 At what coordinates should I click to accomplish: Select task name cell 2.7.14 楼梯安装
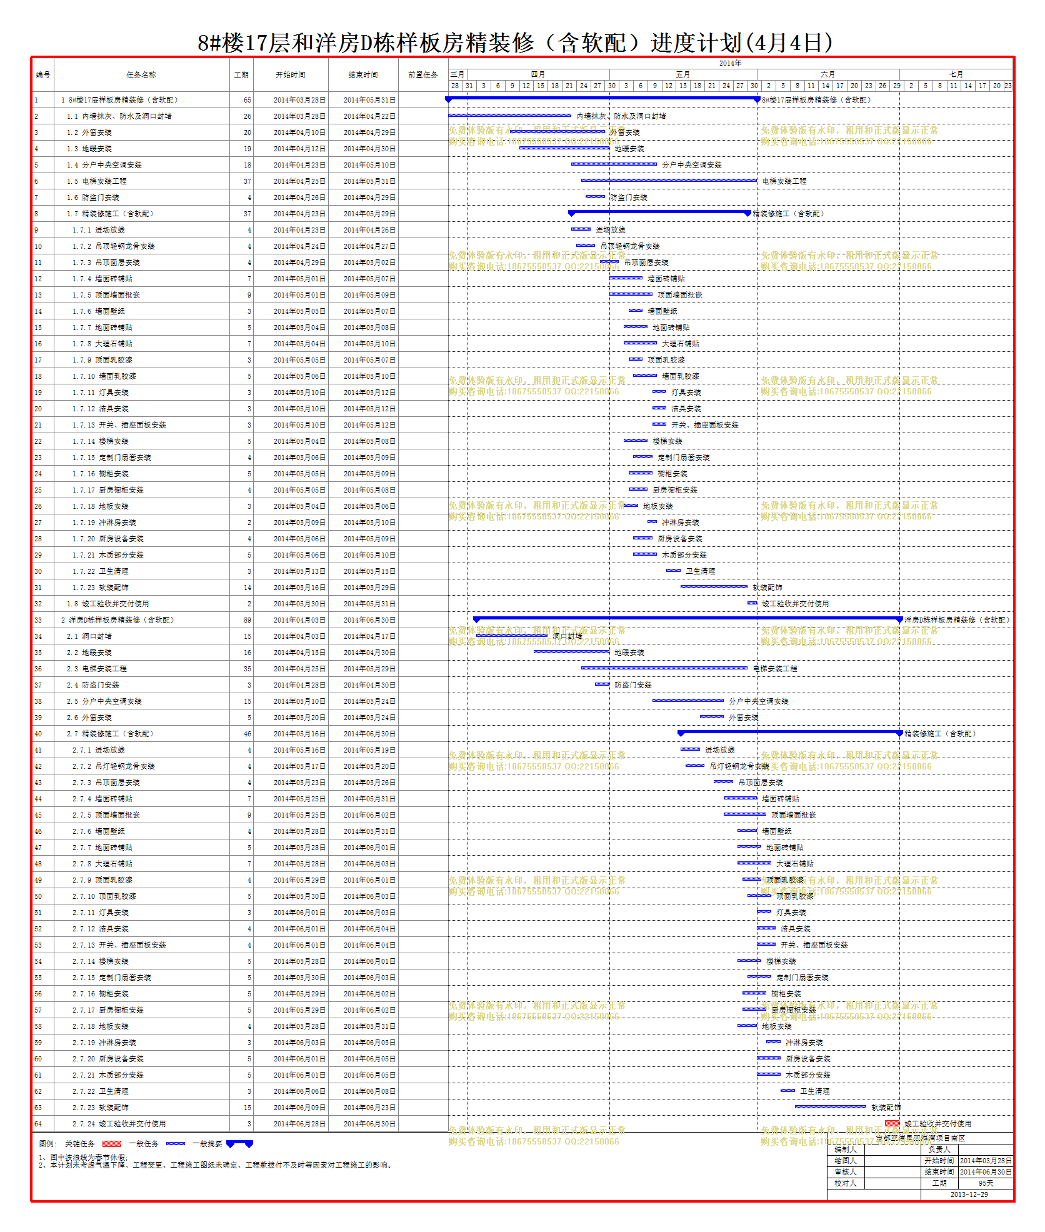point(141,961)
